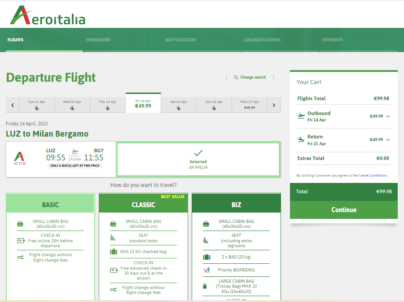Screen dimensions: 404x302
Task: Select Mon 17 Apr €49.99 date
Action: pos(250,105)
